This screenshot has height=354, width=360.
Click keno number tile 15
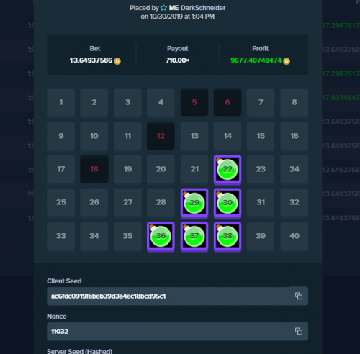[261, 136]
